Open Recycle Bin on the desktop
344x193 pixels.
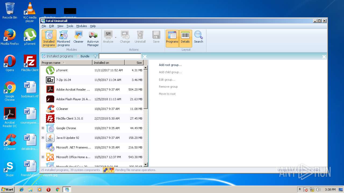10,11
